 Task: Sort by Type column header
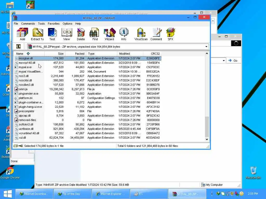(102, 54)
